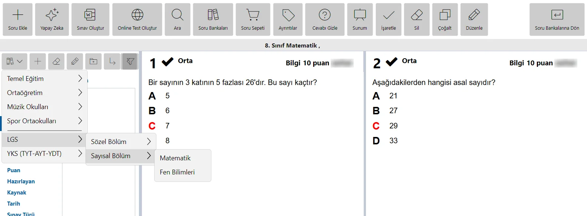Toggle question 1 checkmark
The width and height of the screenshot is (587, 216).
(x=168, y=62)
